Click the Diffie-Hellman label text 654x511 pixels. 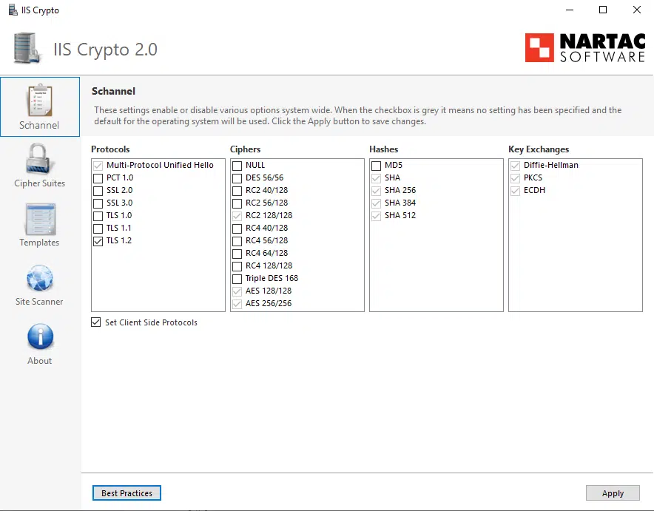coord(551,165)
